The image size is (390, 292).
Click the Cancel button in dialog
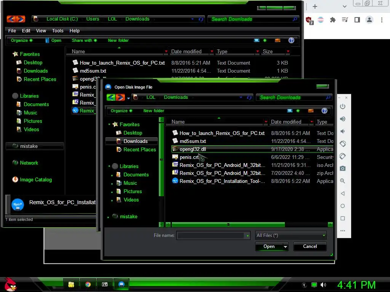click(x=310, y=246)
